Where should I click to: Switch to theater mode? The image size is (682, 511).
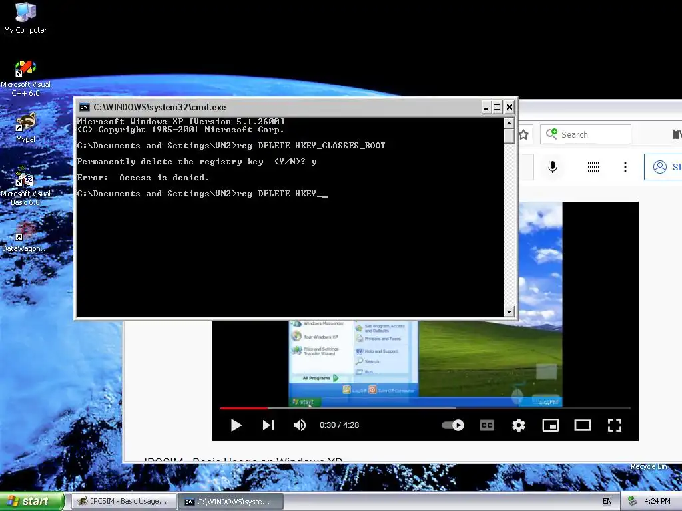[x=582, y=425]
